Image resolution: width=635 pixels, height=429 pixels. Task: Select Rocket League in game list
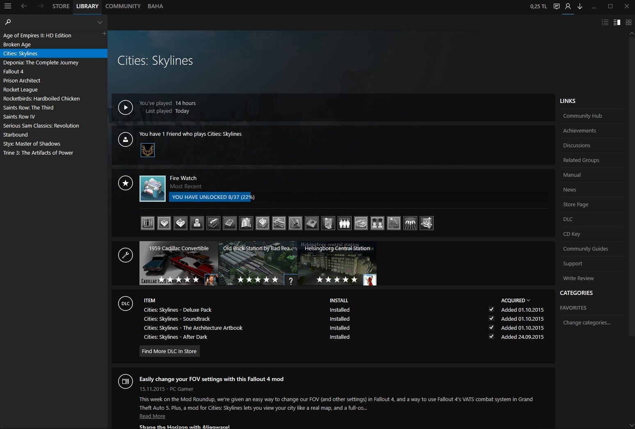pyautogui.click(x=54, y=89)
